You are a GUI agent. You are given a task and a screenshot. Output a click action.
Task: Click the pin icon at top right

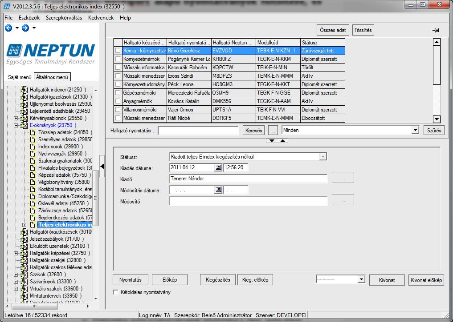(x=436, y=30)
